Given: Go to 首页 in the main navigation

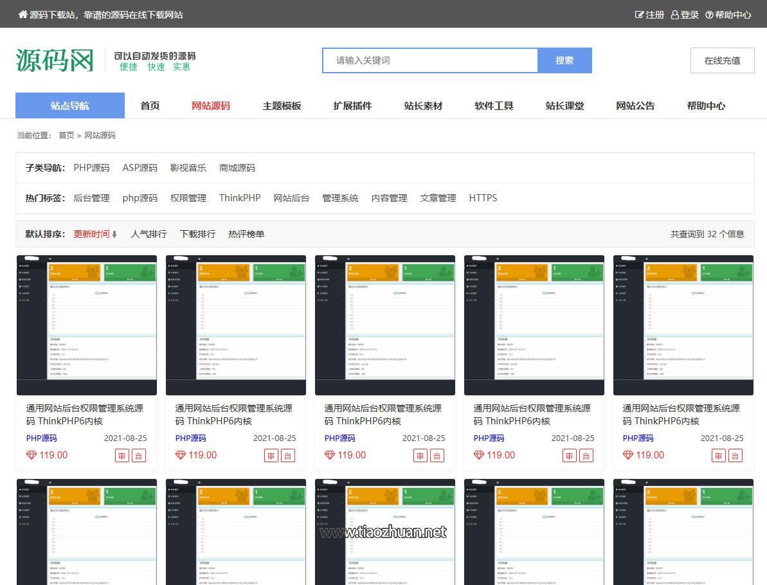Looking at the screenshot, I should 150,105.
